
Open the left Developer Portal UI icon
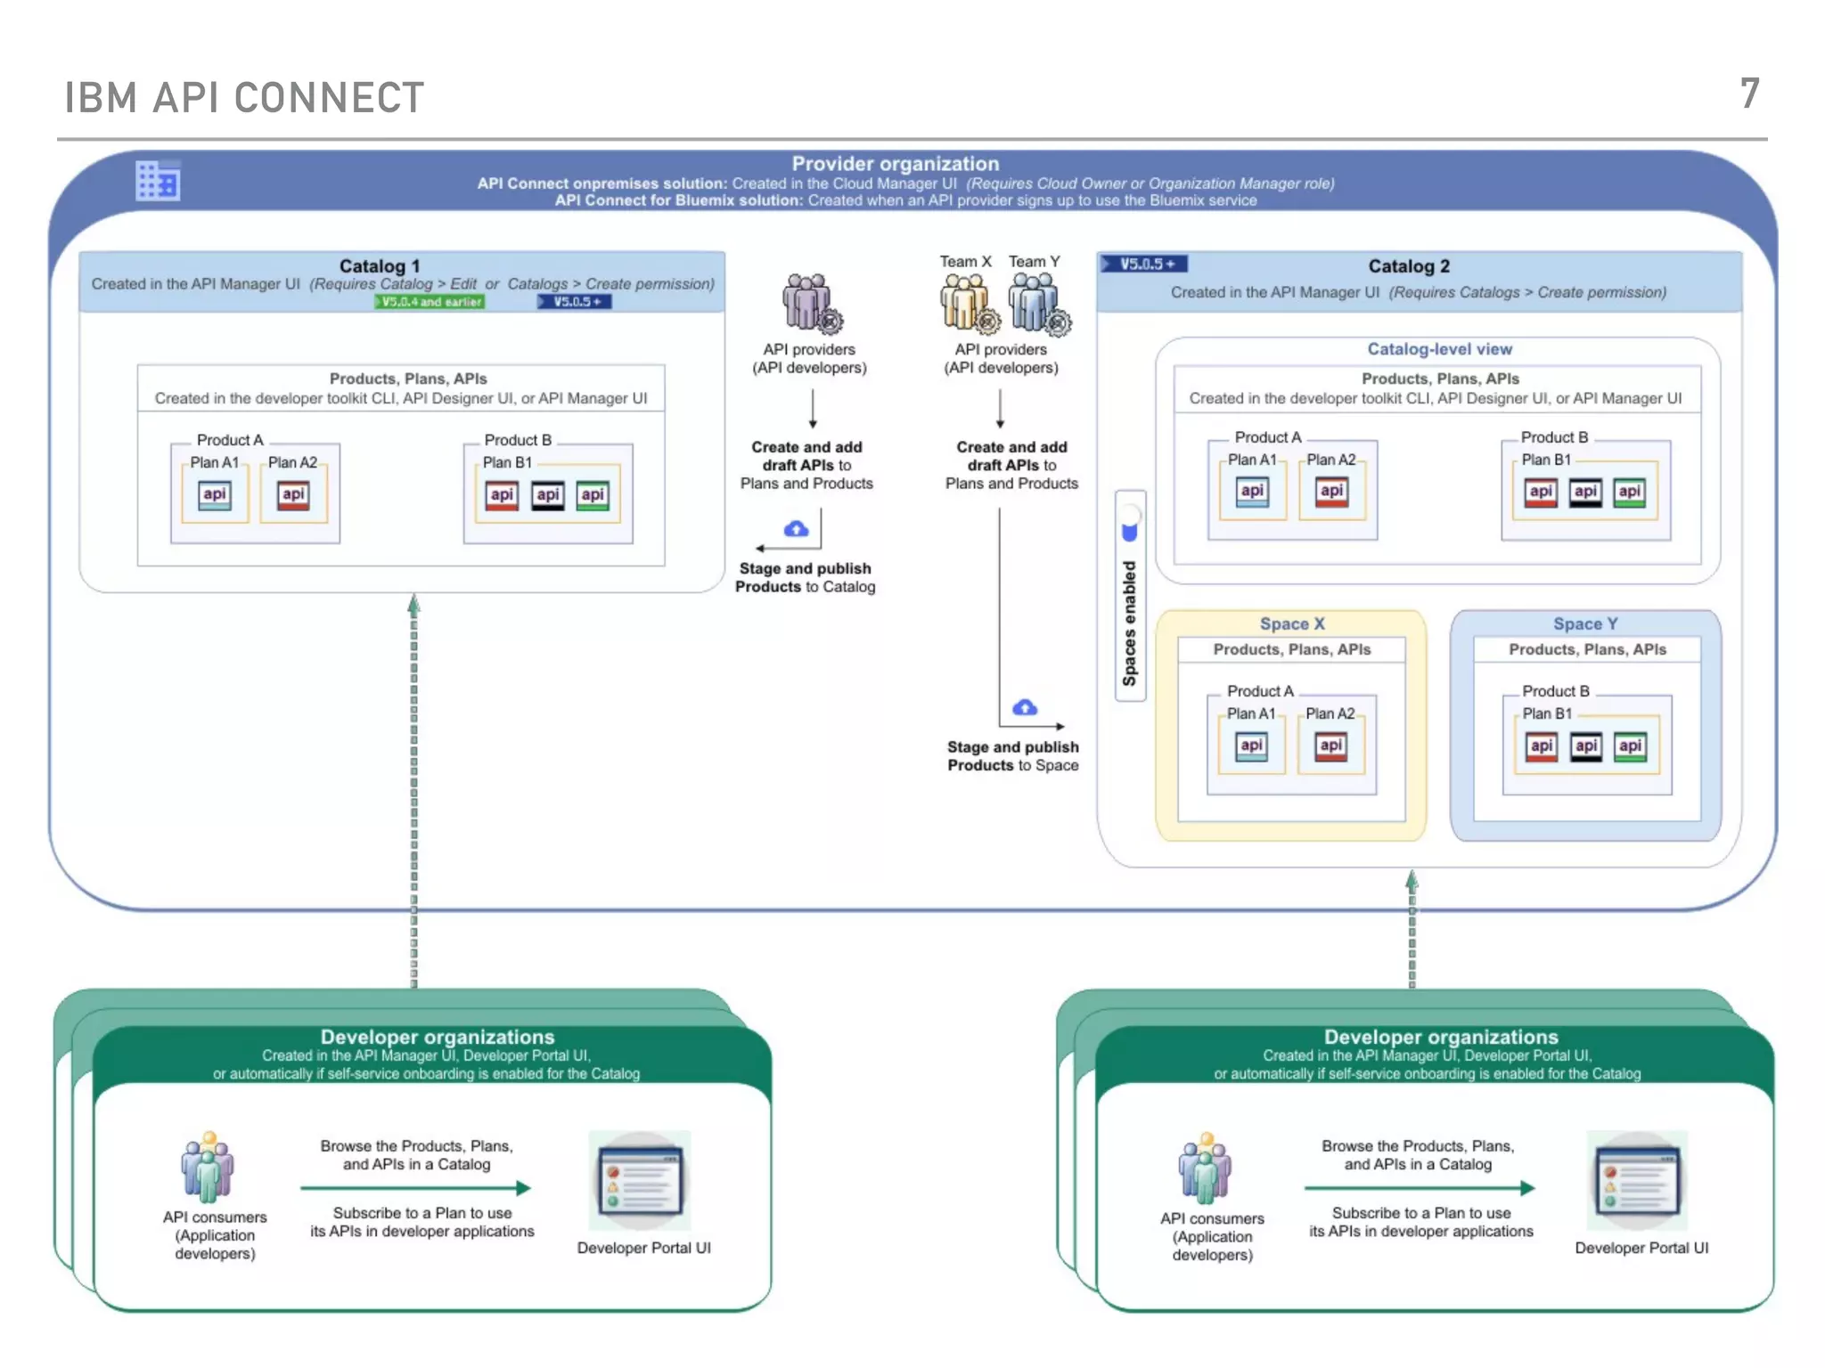pyautogui.click(x=641, y=1181)
